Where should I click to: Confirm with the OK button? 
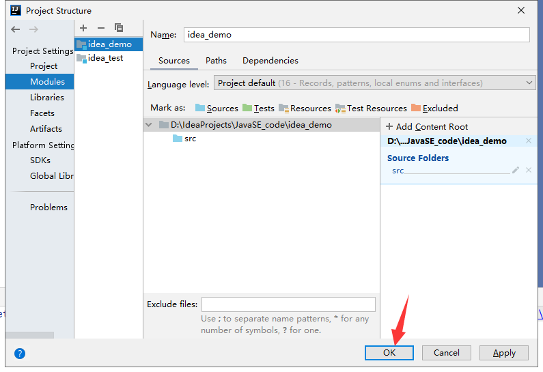click(389, 353)
